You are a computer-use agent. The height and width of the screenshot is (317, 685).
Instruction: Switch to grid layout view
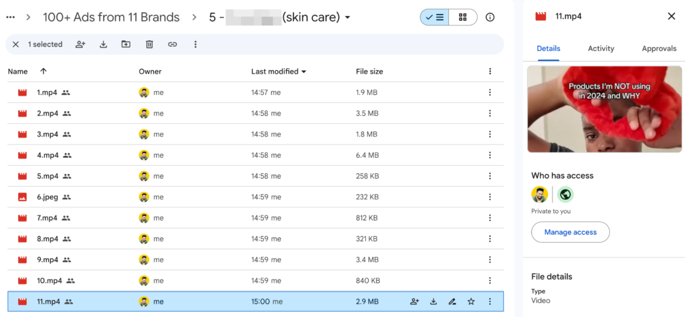click(x=463, y=17)
